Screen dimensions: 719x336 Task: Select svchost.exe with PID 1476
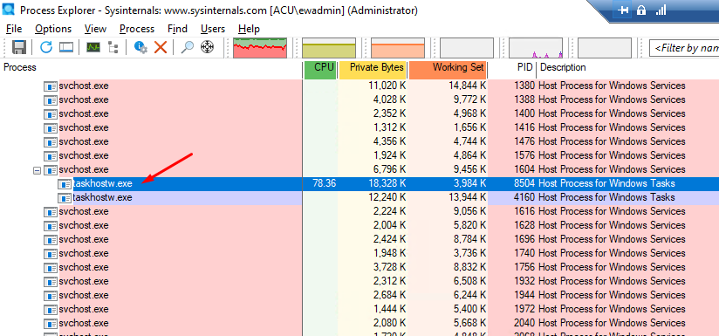point(359,141)
